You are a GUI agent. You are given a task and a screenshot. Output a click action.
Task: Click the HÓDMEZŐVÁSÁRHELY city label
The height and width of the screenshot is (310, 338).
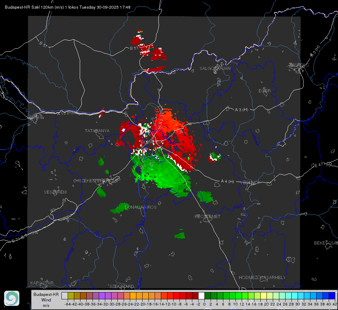coord(262,278)
